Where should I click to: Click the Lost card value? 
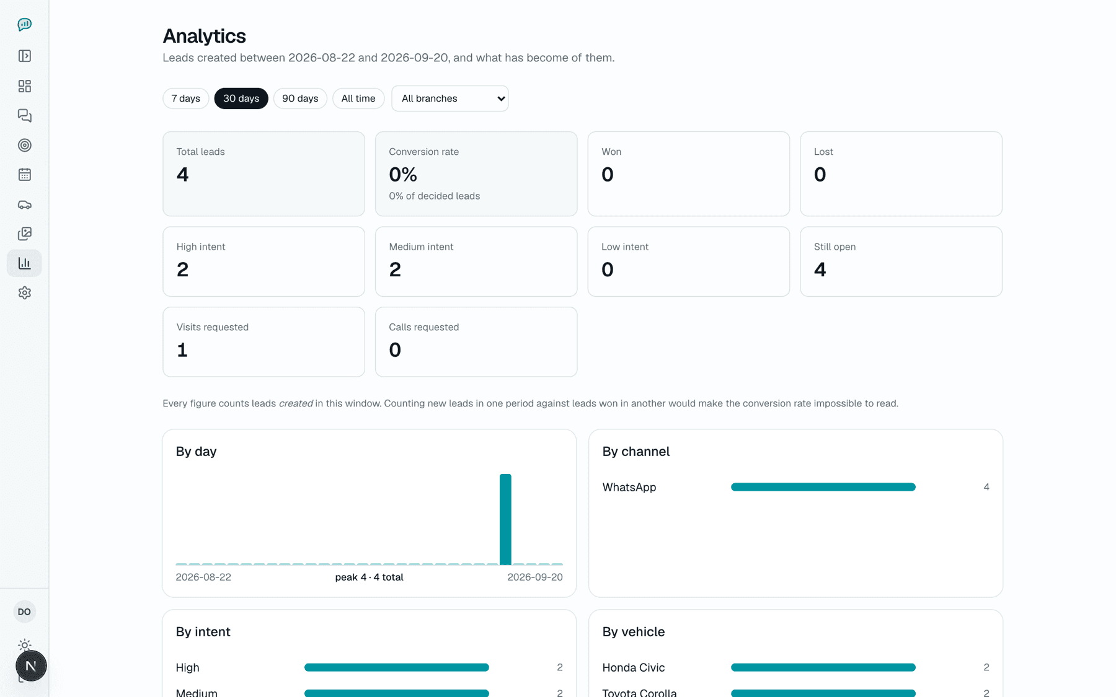click(x=820, y=175)
